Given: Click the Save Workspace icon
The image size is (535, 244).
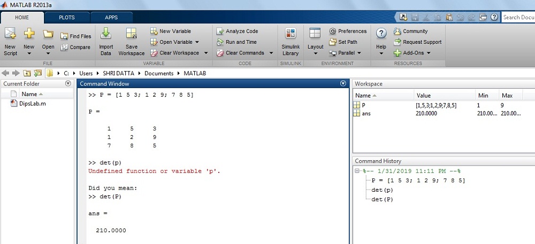Looking at the screenshot, I should click(x=132, y=35).
